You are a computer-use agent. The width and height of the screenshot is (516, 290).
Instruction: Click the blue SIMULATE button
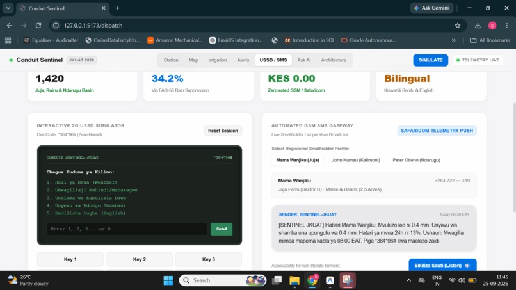click(430, 60)
